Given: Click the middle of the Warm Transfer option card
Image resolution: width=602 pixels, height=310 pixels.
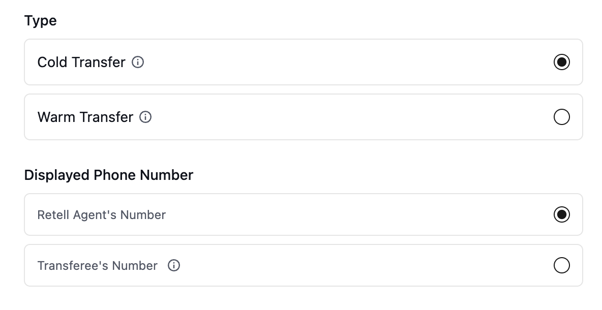Looking at the screenshot, I should click(x=304, y=117).
